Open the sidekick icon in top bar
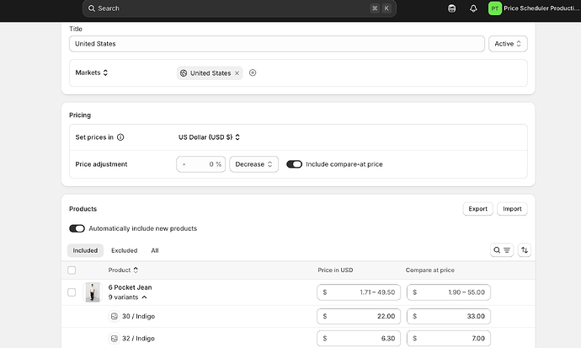This screenshot has height=348, width=581. point(452,8)
